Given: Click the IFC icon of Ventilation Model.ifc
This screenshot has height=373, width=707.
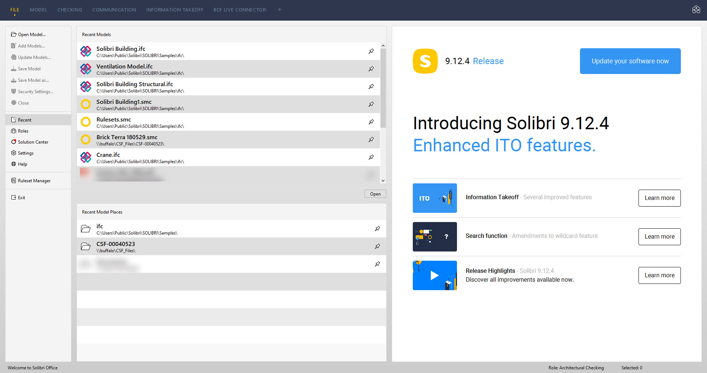Looking at the screenshot, I should click(x=86, y=69).
